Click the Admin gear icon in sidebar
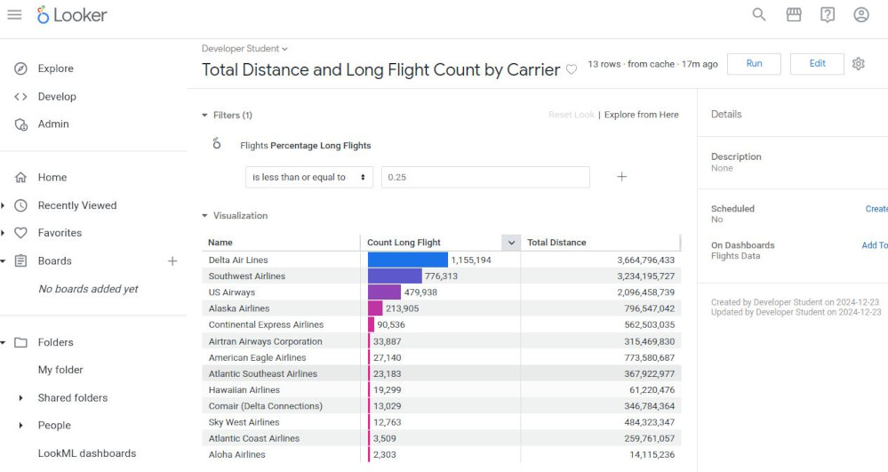This screenshot has height=472, width=888. click(21, 124)
